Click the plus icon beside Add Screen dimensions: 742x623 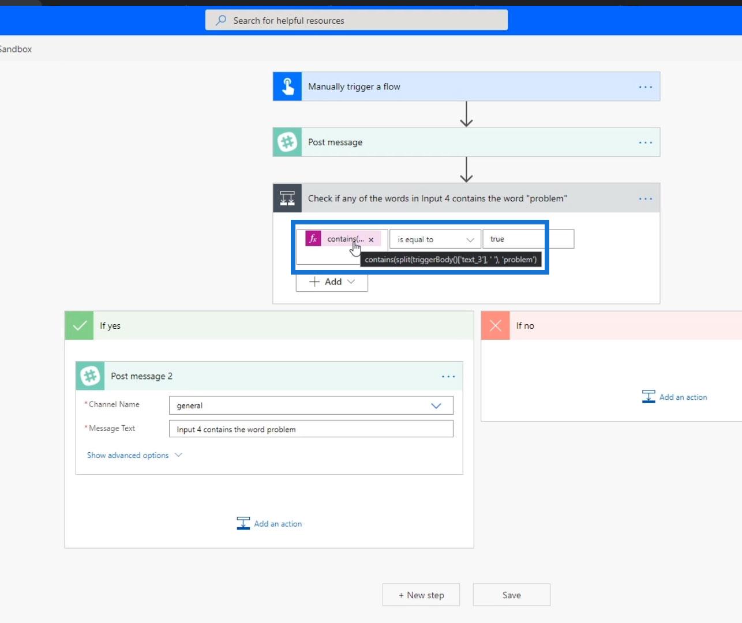tap(314, 282)
